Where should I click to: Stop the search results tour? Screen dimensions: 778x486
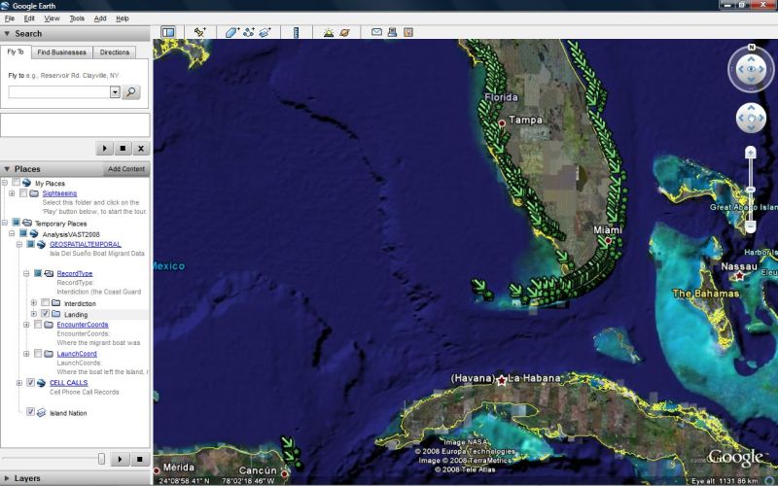click(123, 148)
